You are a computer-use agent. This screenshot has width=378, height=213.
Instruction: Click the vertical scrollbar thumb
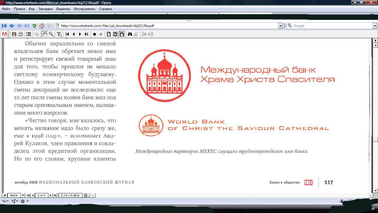point(375,139)
